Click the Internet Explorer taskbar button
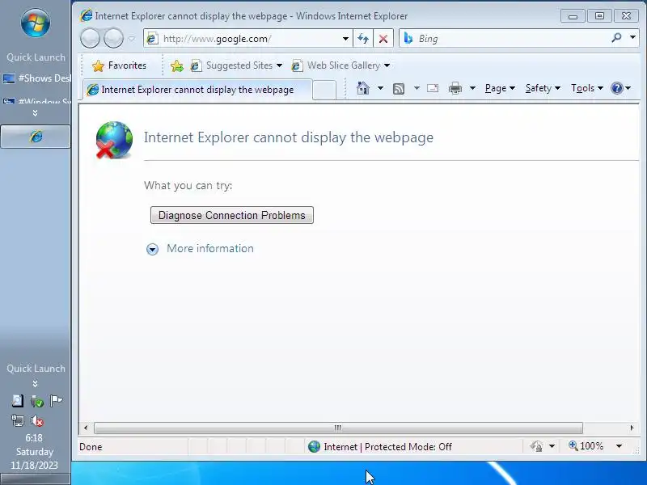Screen dimensions: 647x485 [x=36, y=137]
